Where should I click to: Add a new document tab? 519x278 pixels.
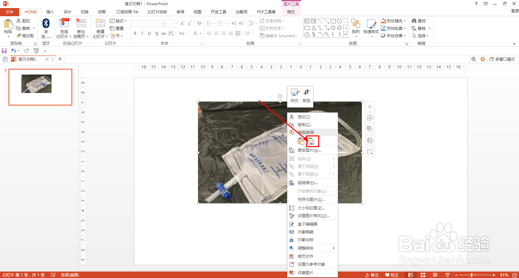click(x=60, y=59)
